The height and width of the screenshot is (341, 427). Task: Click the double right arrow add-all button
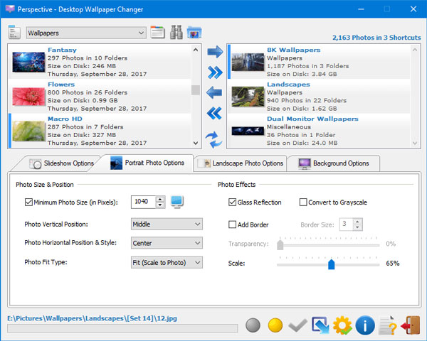[x=213, y=72]
